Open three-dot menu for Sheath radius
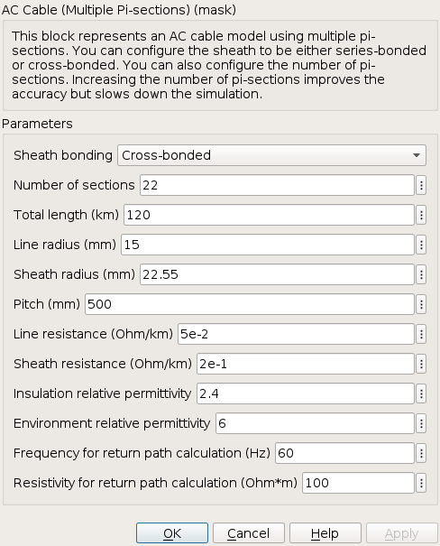Screen dimensions: 440x546 [421, 274]
